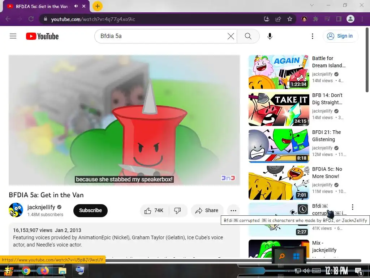Open the tab search dropdown chevron
The image size is (370, 278).
(x=312, y=5)
